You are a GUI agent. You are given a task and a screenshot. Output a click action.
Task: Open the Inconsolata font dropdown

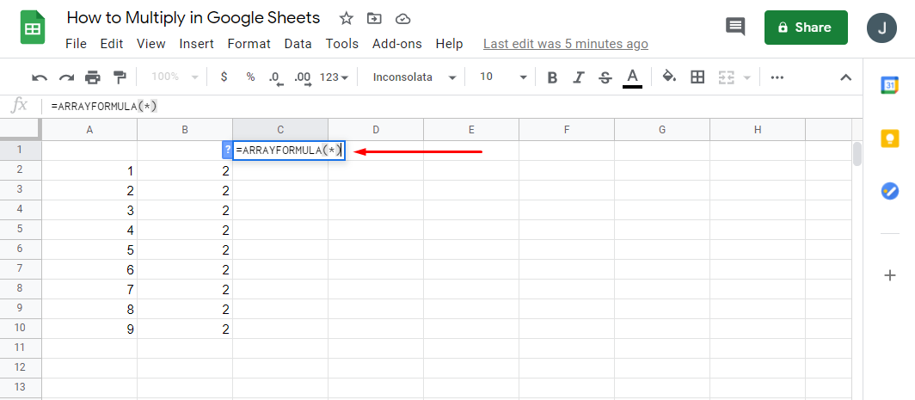[414, 77]
